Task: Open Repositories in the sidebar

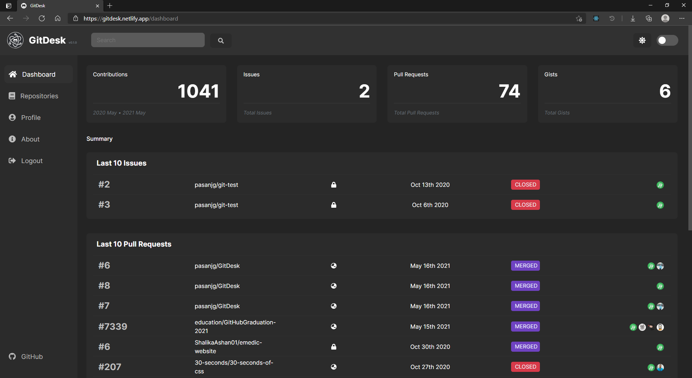Action: pos(39,96)
